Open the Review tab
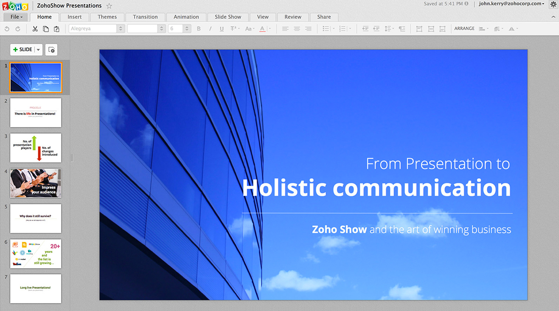The image size is (559, 311). pos(293,17)
